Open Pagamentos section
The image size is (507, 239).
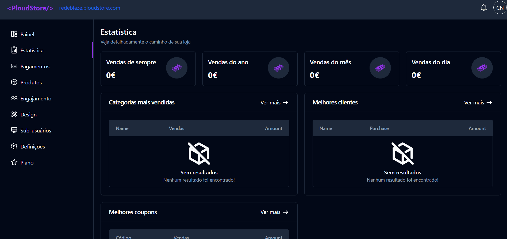35,66
